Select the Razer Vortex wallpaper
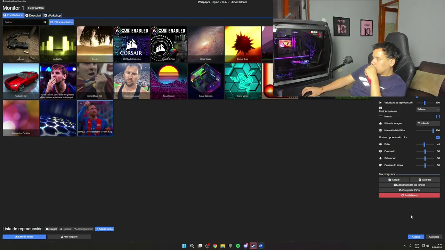The height and width of the screenshot is (250, 445). (x=243, y=81)
